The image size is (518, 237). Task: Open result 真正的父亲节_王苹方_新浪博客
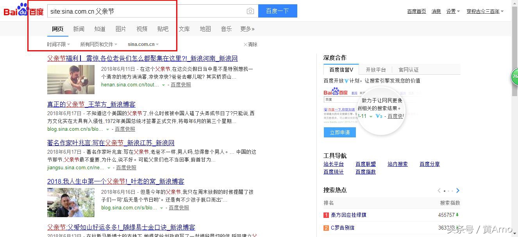[91, 104]
